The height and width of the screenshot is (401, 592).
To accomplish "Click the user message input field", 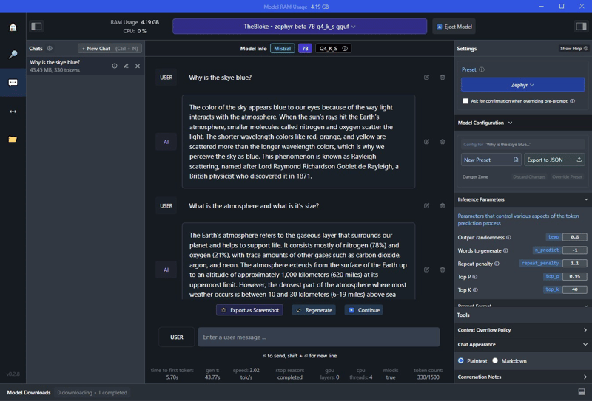I will click(x=318, y=337).
